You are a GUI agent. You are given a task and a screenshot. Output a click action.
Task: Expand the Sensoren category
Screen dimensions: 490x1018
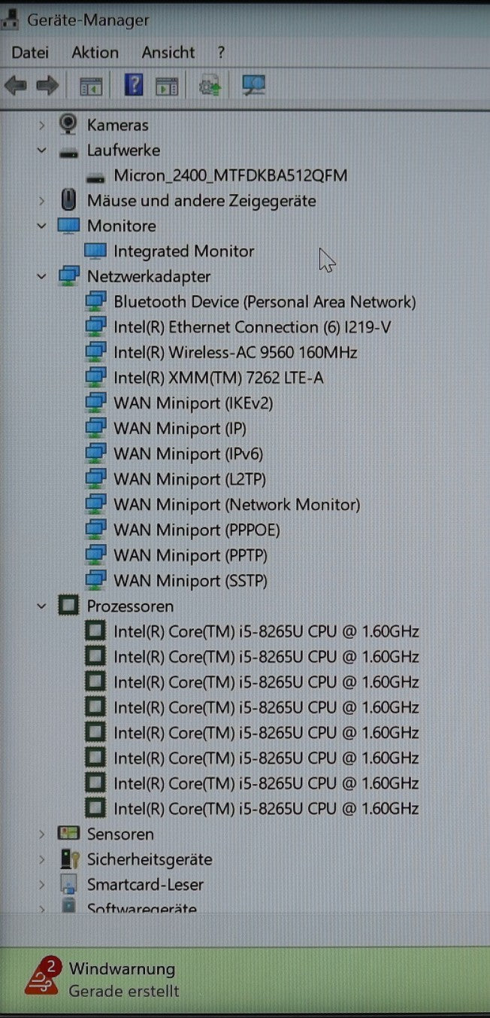click(x=42, y=834)
